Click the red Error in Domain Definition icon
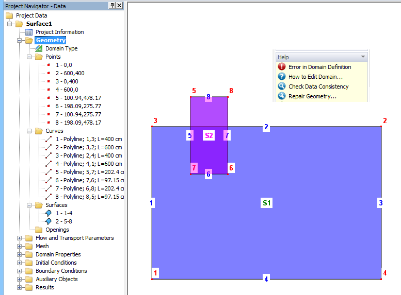The image size is (401, 295). [282, 66]
